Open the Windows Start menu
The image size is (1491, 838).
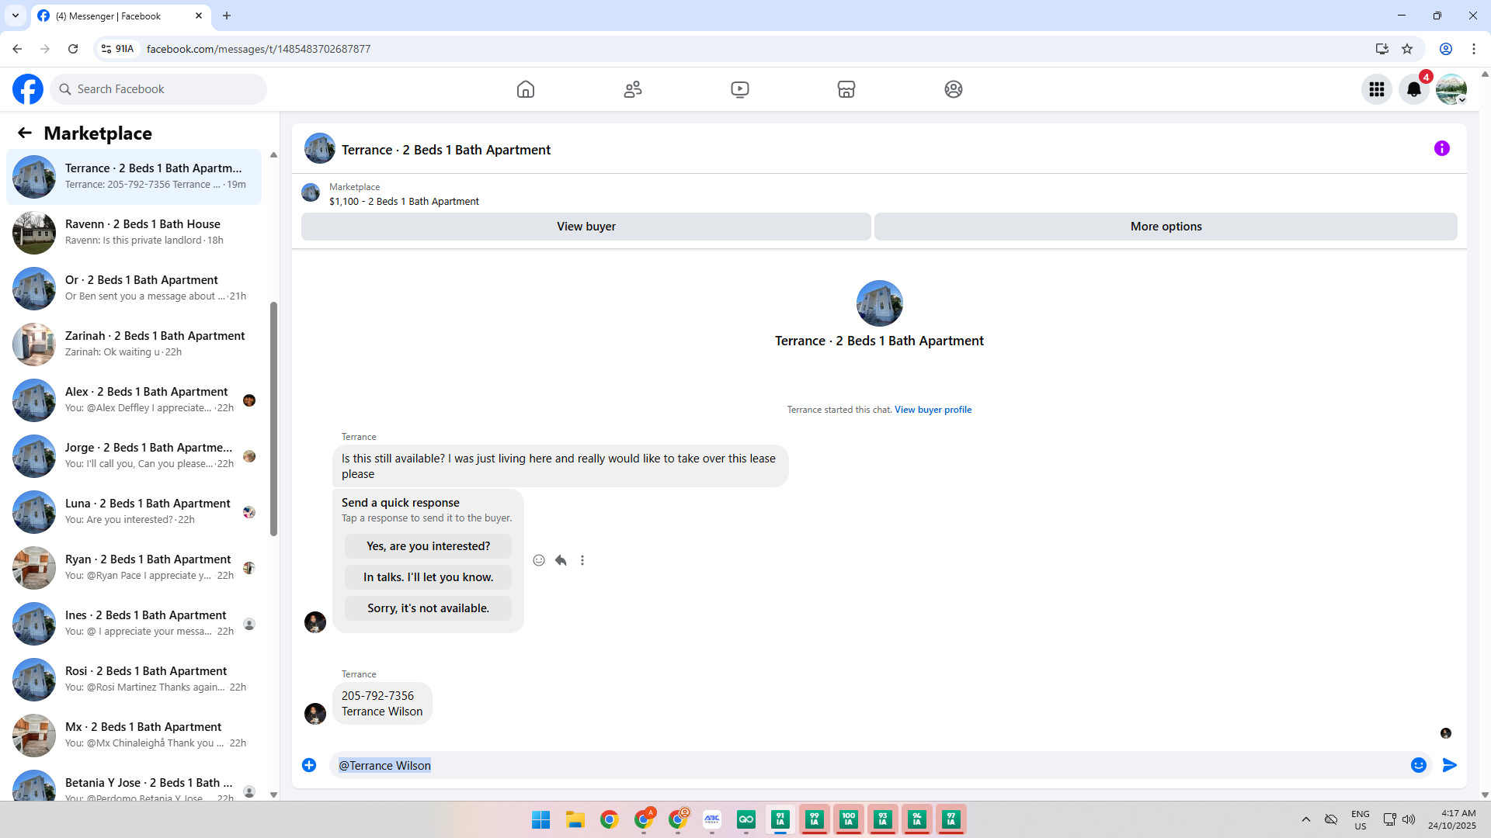tap(541, 819)
